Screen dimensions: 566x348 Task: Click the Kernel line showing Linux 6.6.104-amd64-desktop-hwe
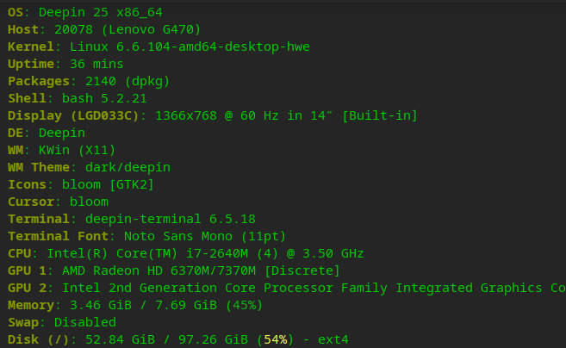pyautogui.click(x=159, y=47)
